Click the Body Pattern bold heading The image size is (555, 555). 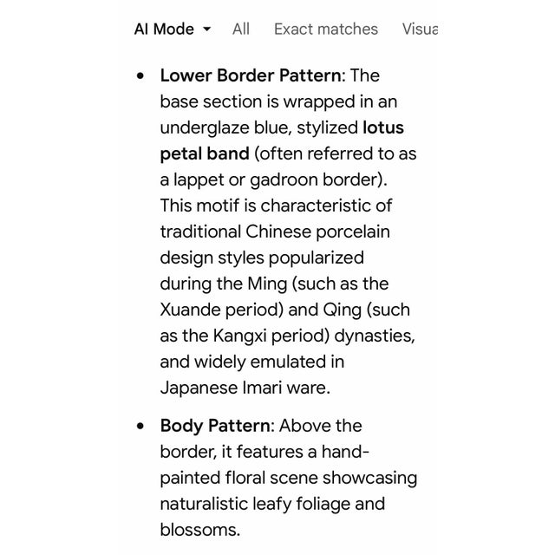click(215, 426)
